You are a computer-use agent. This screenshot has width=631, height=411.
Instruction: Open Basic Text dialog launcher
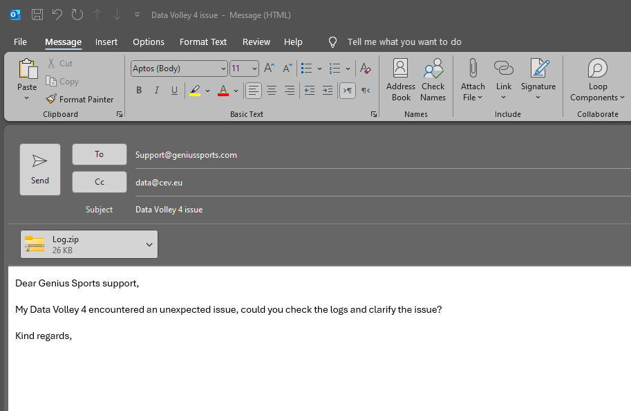374,114
